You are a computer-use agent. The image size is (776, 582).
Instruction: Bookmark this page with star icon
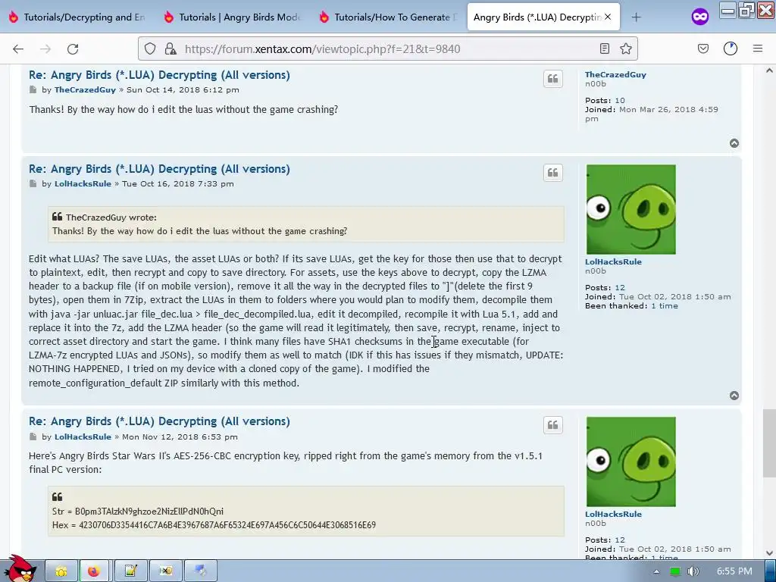[x=625, y=48]
